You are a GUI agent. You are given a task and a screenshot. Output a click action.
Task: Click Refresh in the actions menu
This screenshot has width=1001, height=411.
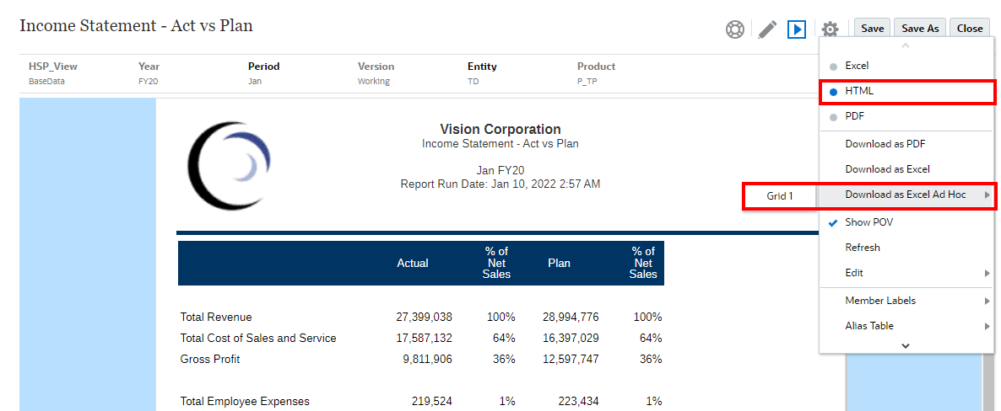pyautogui.click(x=863, y=248)
